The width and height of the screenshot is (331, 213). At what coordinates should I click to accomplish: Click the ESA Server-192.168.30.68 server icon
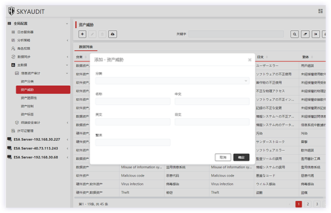[9, 157]
